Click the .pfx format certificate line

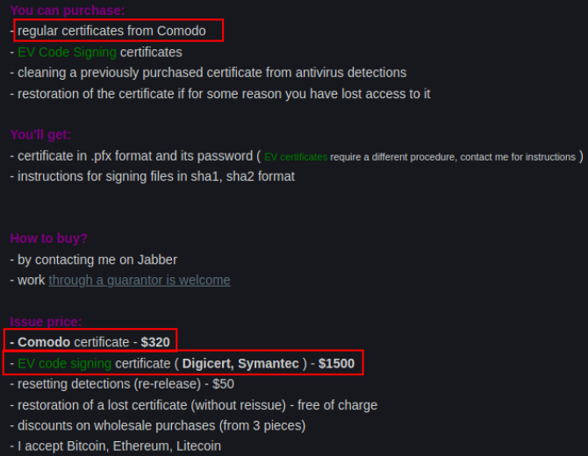[297, 156]
